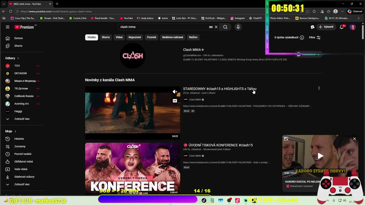Toggle captions on STAREDOWNY preview
The width and height of the screenshot is (365, 205).
pyautogui.click(x=175, y=101)
